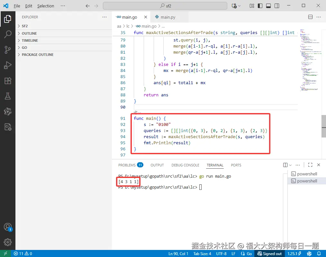Open the OUTPUT panel tab

pyautogui.click(x=157, y=165)
